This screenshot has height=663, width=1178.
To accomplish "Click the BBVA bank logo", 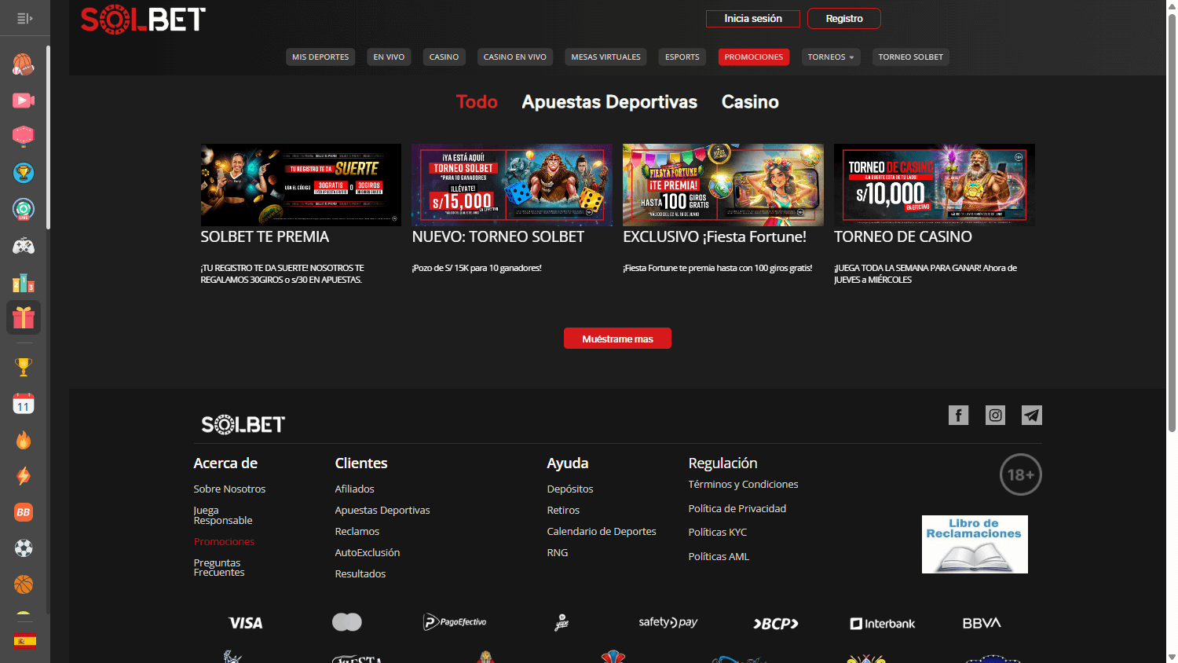I will [982, 623].
